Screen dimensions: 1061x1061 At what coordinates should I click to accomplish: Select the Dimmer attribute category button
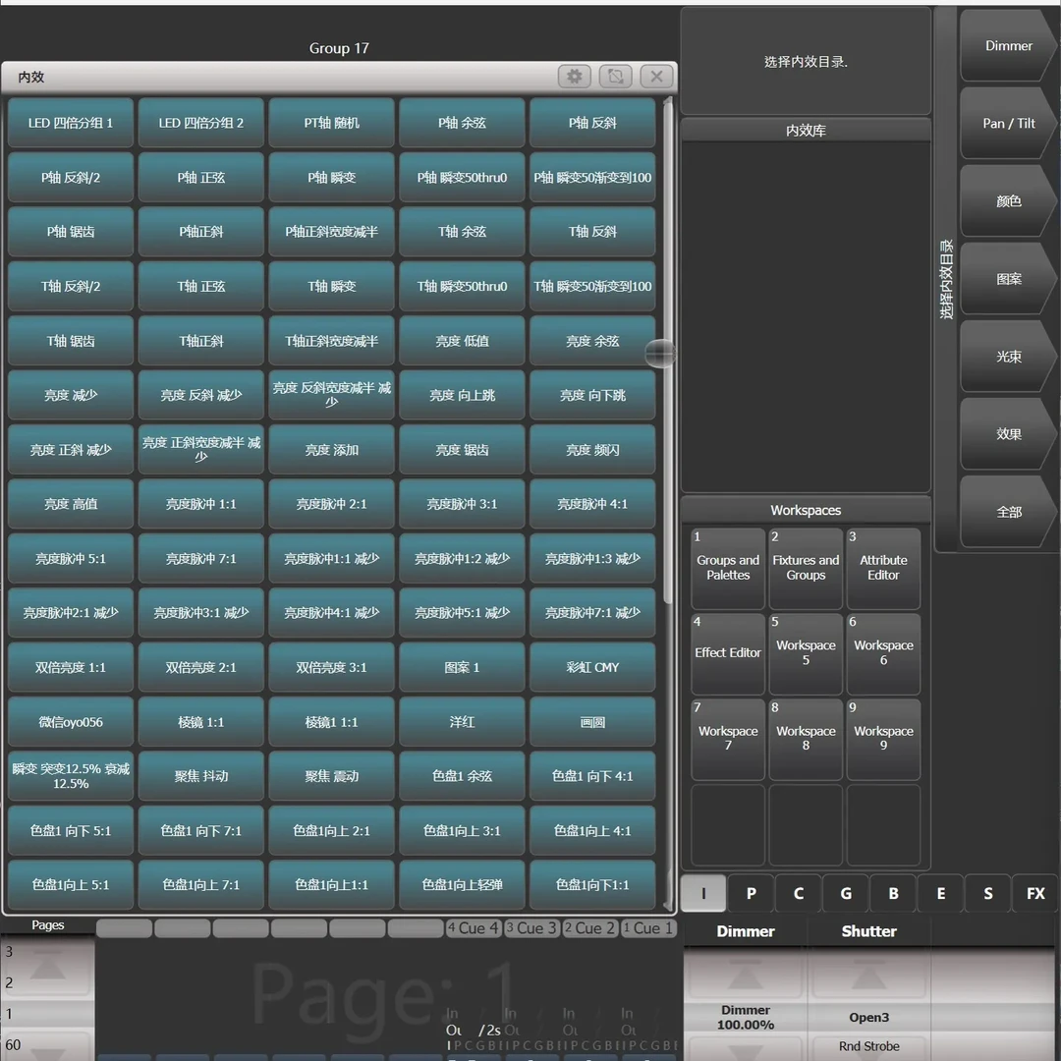pos(1008,46)
